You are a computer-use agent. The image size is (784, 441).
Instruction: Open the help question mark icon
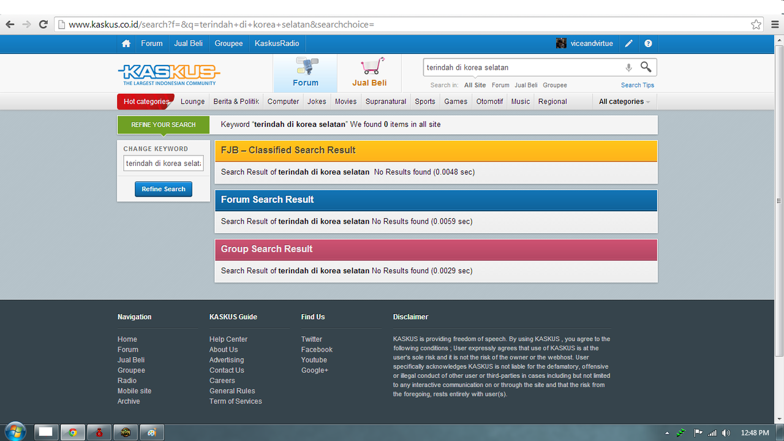pos(648,43)
